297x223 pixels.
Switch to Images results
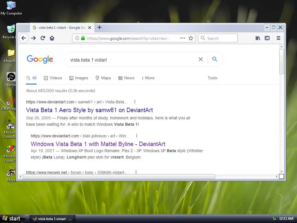[79, 78]
